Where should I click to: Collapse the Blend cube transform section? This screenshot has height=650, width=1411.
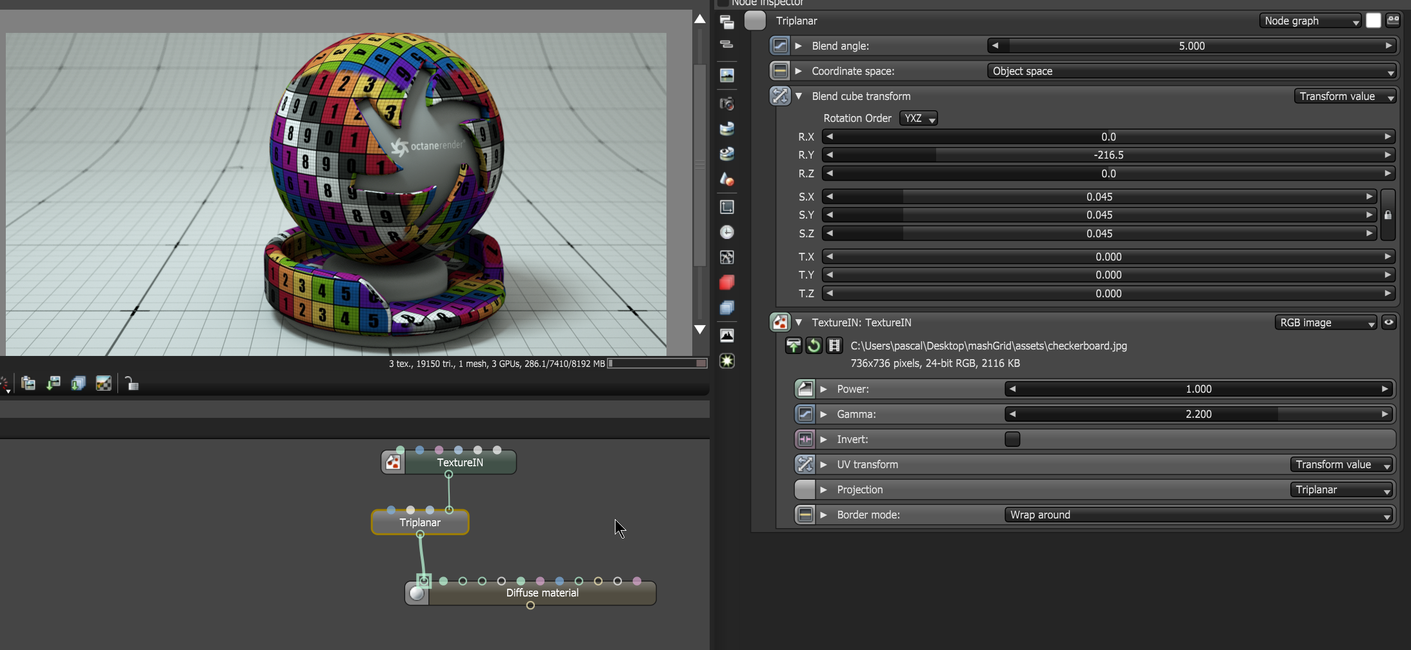(x=799, y=96)
